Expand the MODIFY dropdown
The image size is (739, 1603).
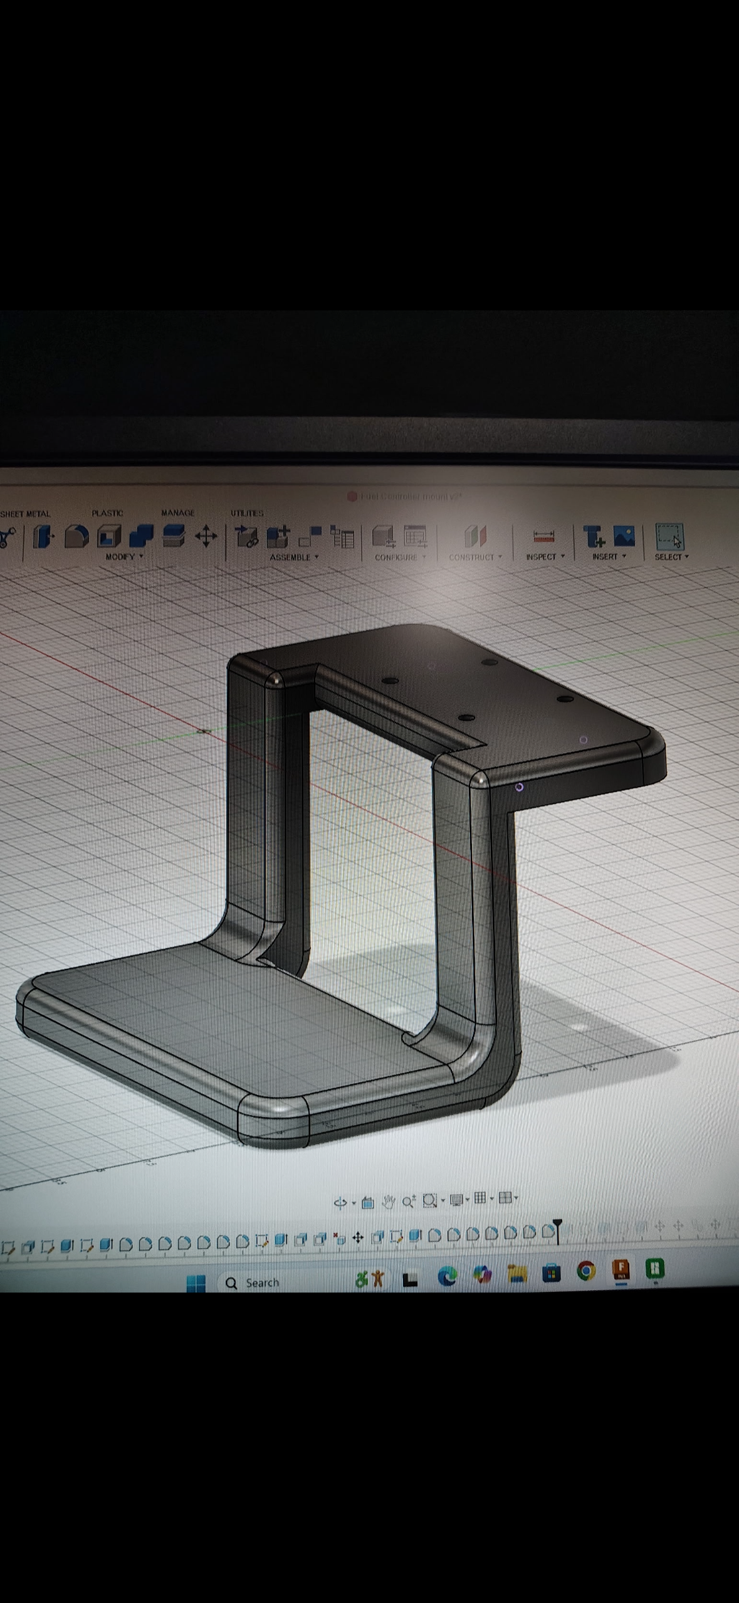click(x=123, y=557)
